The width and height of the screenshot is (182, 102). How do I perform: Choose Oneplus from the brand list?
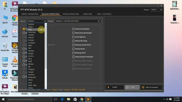pos(36,69)
